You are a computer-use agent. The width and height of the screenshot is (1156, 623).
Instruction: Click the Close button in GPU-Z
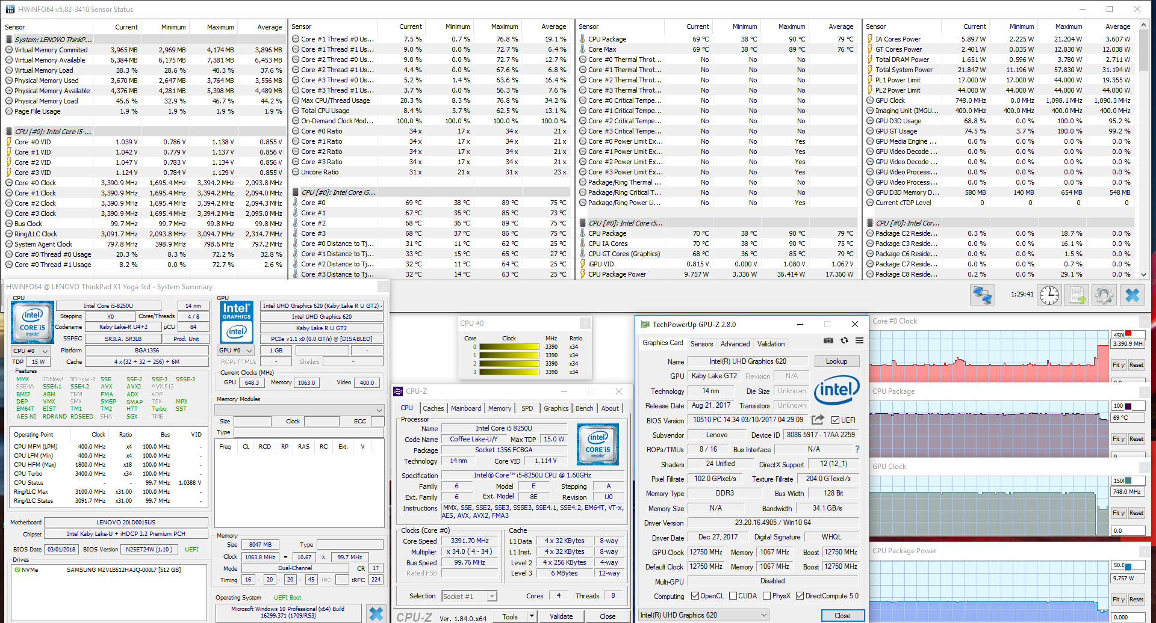(x=842, y=616)
